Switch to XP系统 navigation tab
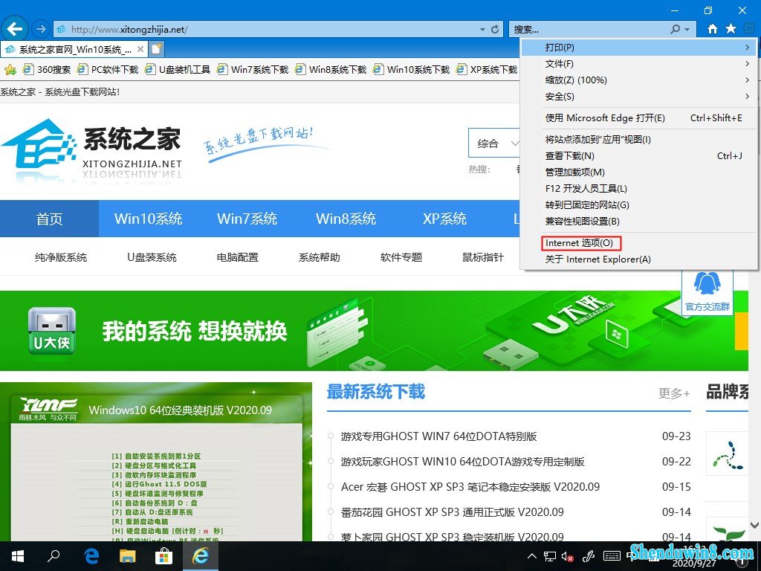 click(x=444, y=219)
